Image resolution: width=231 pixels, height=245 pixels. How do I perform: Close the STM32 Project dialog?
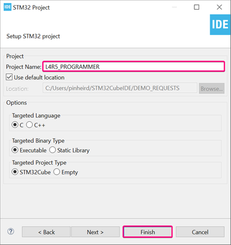pos(219,7)
